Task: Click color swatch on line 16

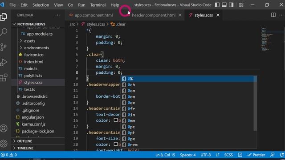Action: click(116, 120)
